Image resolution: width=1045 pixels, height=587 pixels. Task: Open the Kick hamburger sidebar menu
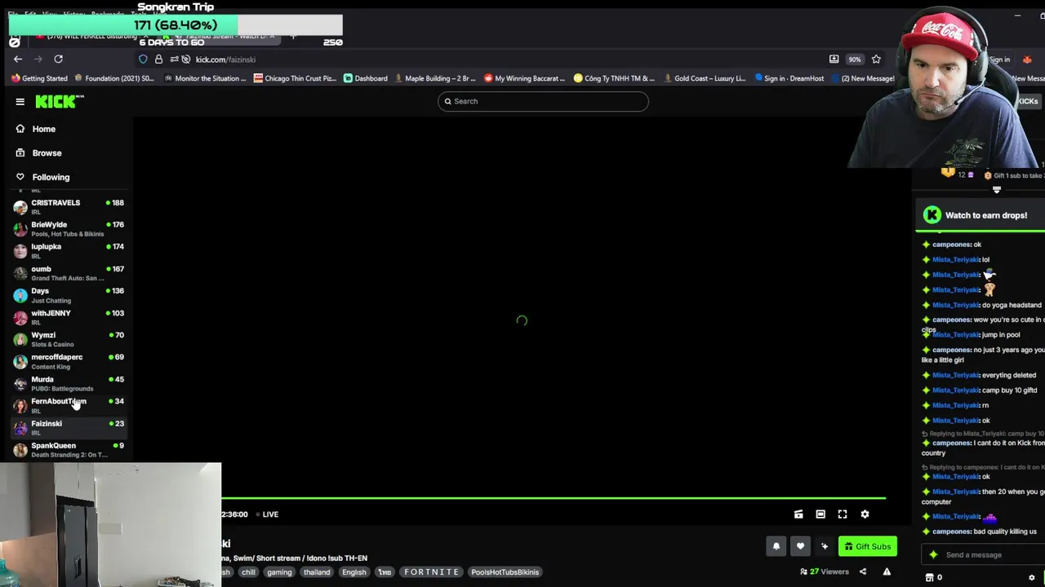[x=20, y=102]
